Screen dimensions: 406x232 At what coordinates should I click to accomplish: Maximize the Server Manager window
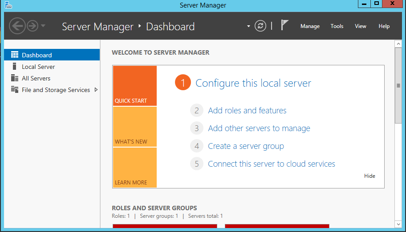click(377, 4)
